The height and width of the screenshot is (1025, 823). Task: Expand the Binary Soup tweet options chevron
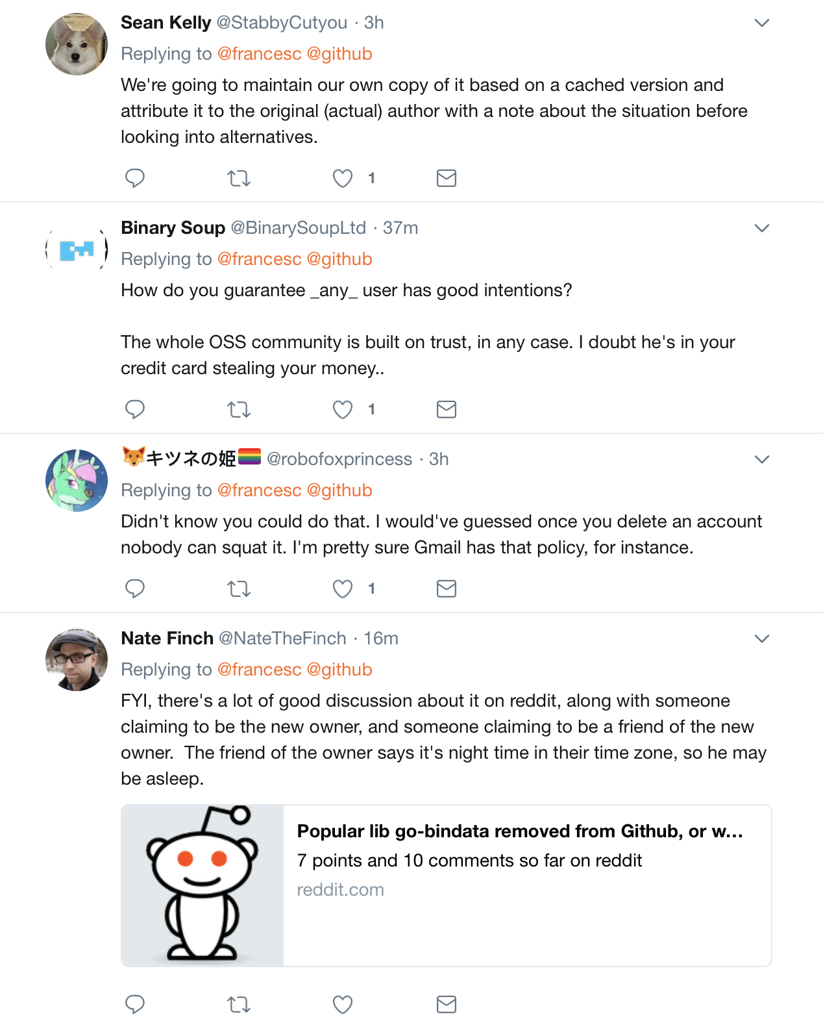tap(762, 228)
